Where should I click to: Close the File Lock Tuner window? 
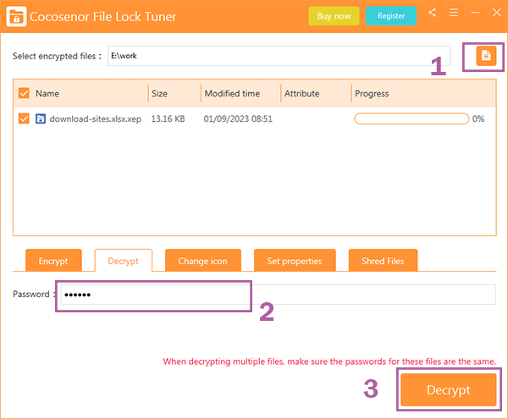[x=497, y=13]
